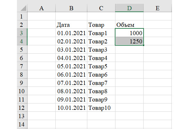This screenshot has width=189, height=129.
Task: Select empty Объем cell next to Товар3
Action: coord(129,49)
